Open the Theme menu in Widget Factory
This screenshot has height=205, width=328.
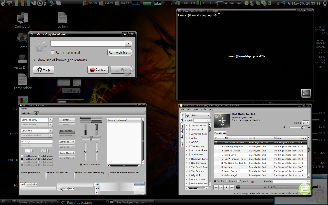coord(24,109)
